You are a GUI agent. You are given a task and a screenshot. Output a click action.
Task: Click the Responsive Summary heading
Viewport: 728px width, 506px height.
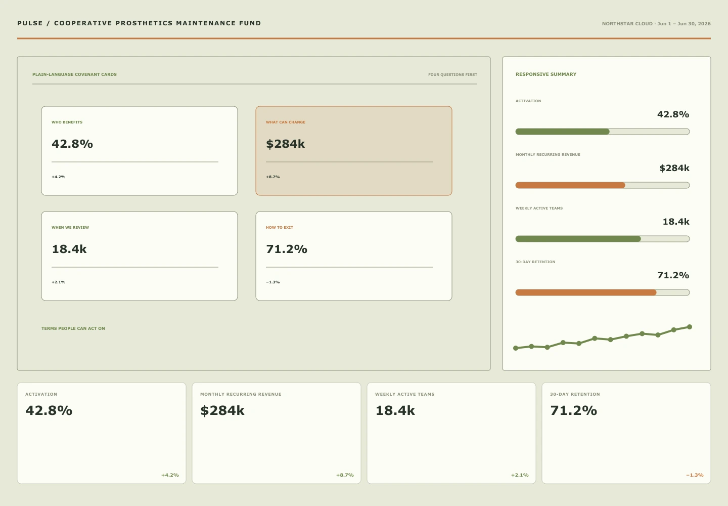point(546,74)
